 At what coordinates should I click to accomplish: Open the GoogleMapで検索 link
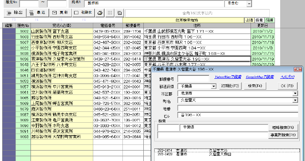(260, 77)
